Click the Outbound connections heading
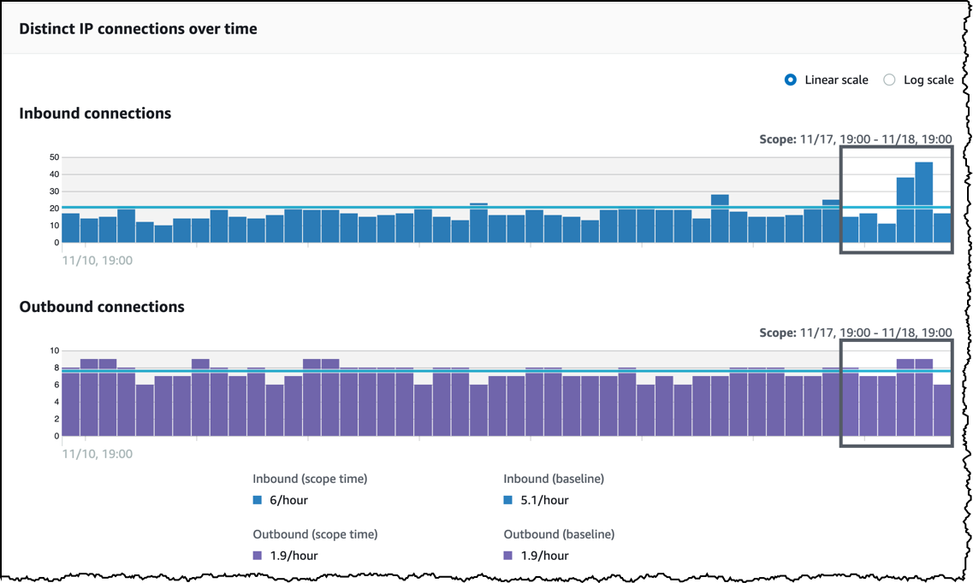This screenshot has width=973, height=583. click(x=102, y=307)
